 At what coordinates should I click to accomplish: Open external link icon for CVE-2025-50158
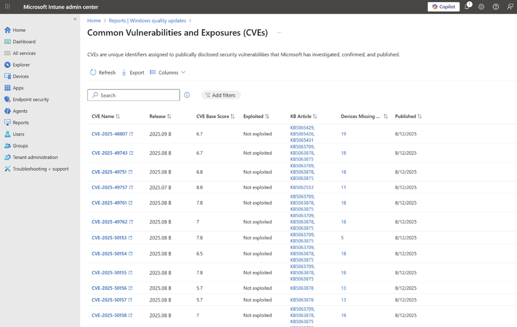tap(130, 315)
